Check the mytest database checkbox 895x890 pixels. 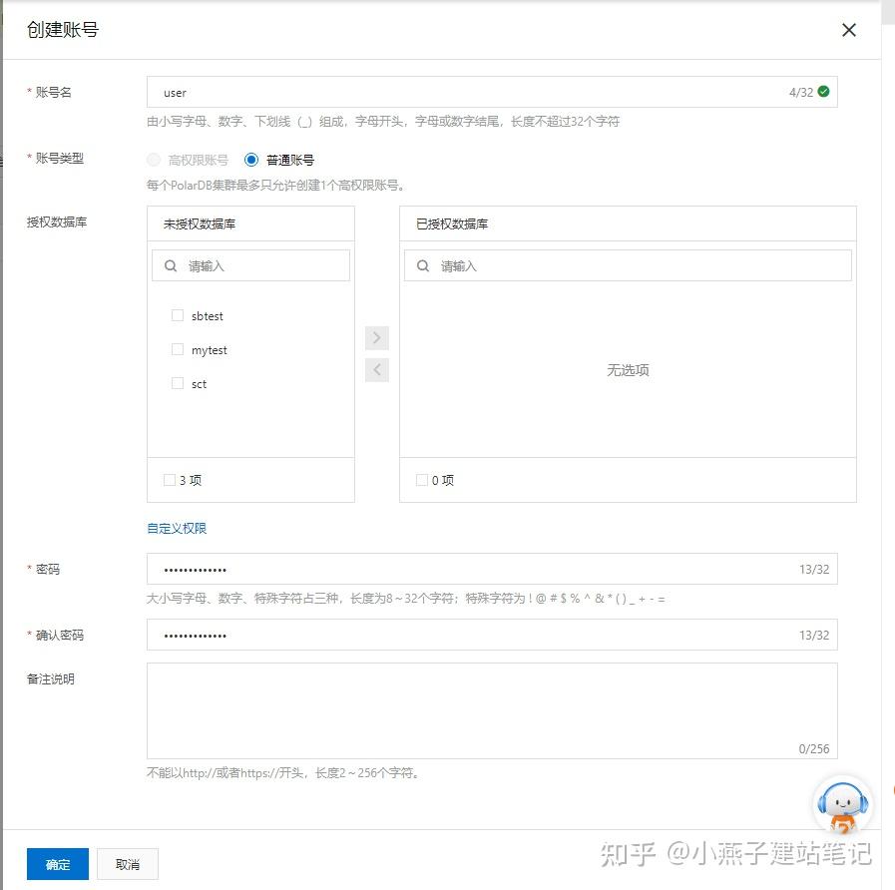click(x=177, y=349)
